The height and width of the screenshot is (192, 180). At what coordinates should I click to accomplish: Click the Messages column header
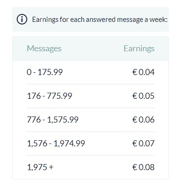pyautogui.click(x=44, y=48)
